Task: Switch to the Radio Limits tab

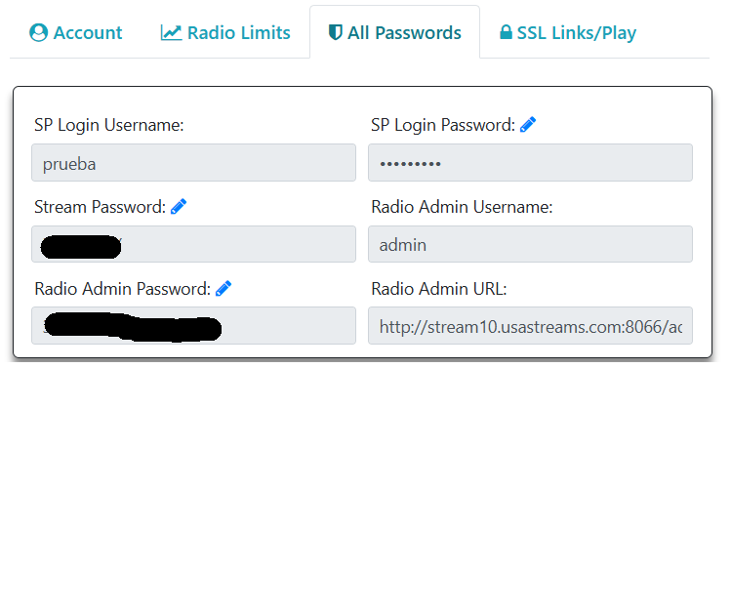Action: [225, 32]
